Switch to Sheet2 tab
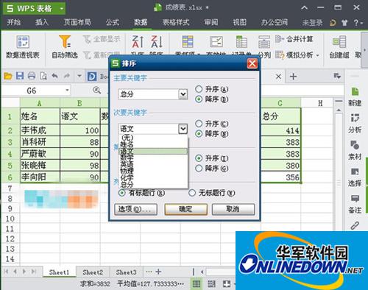This screenshot has width=368, height=290. 93,272
